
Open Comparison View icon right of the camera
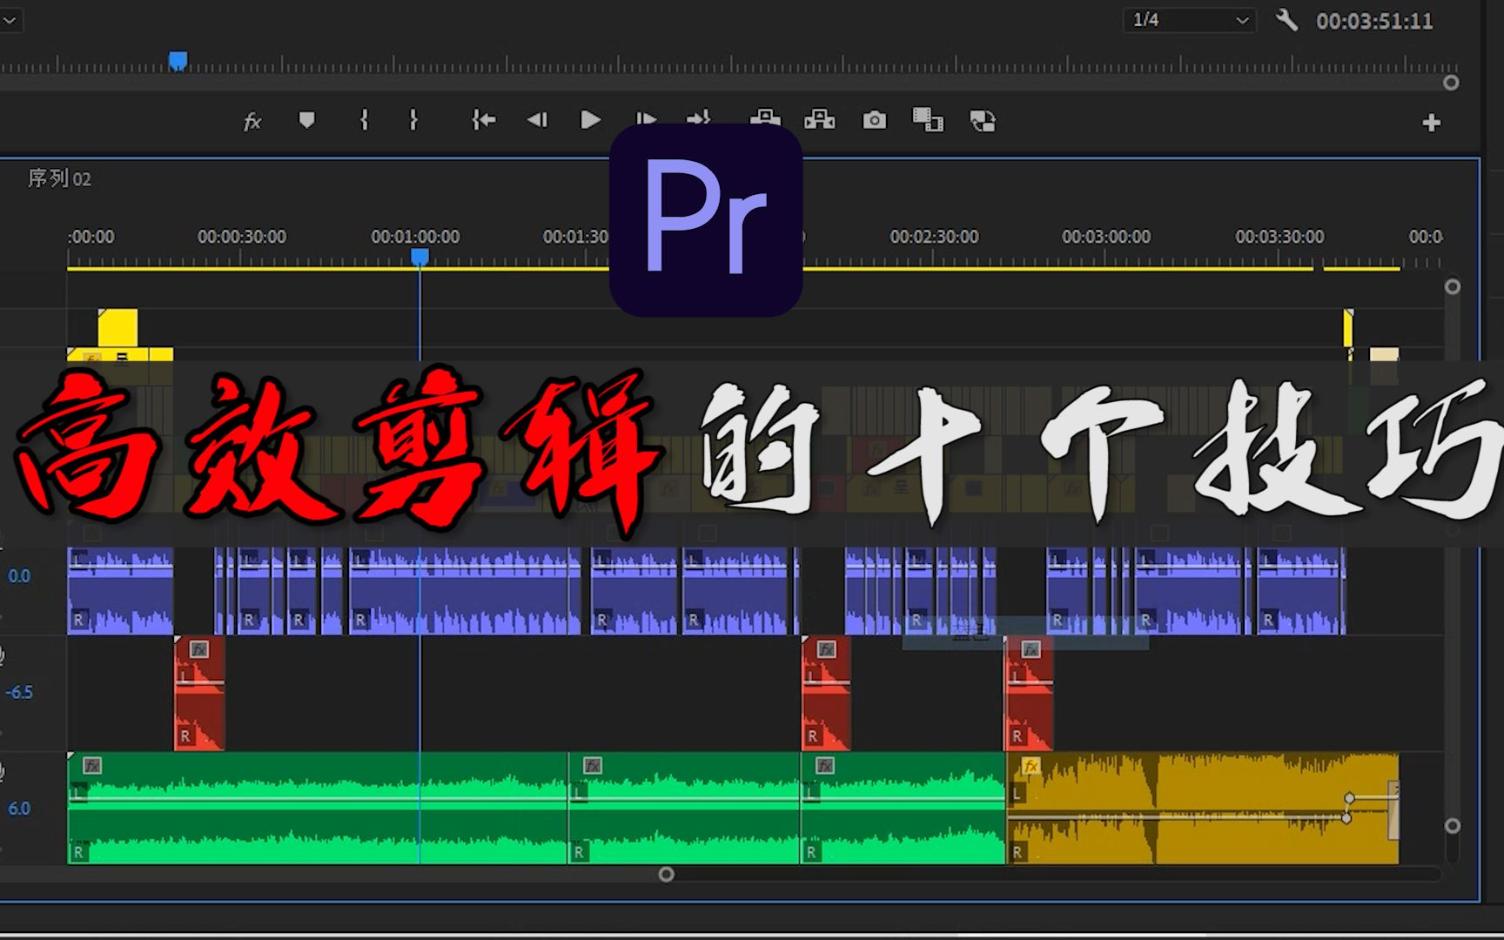point(928,120)
